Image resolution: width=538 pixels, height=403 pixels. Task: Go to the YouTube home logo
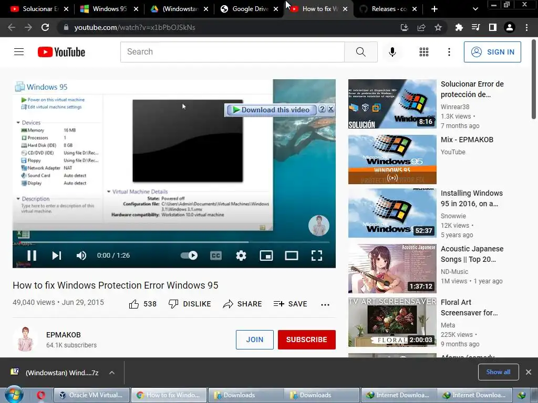(x=61, y=52)
